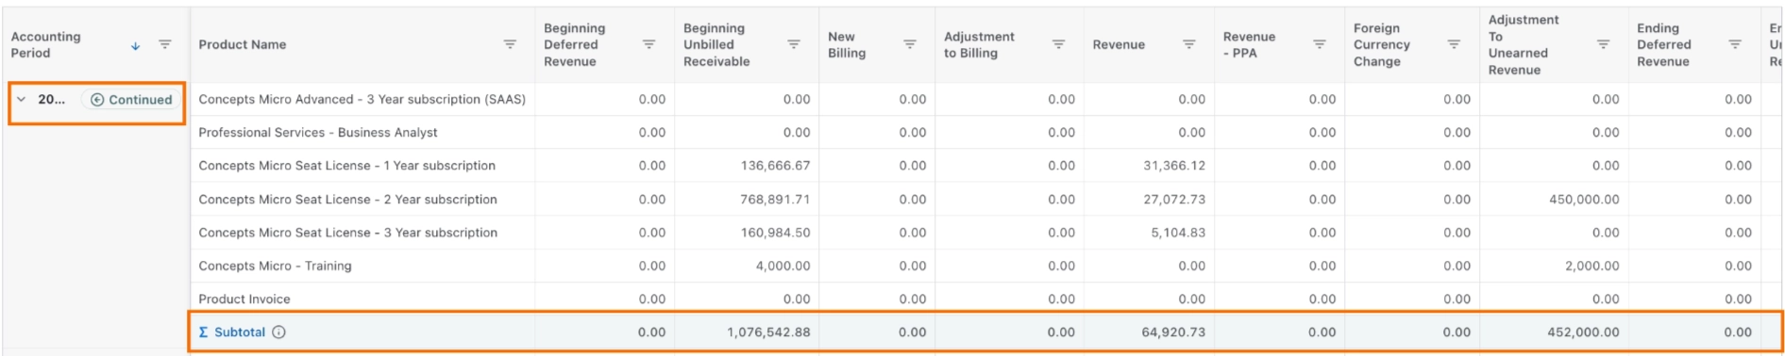This screenshot has width=1785, height=356.
Task: Select the Product Invoice row
Action: tap(244, 299)
